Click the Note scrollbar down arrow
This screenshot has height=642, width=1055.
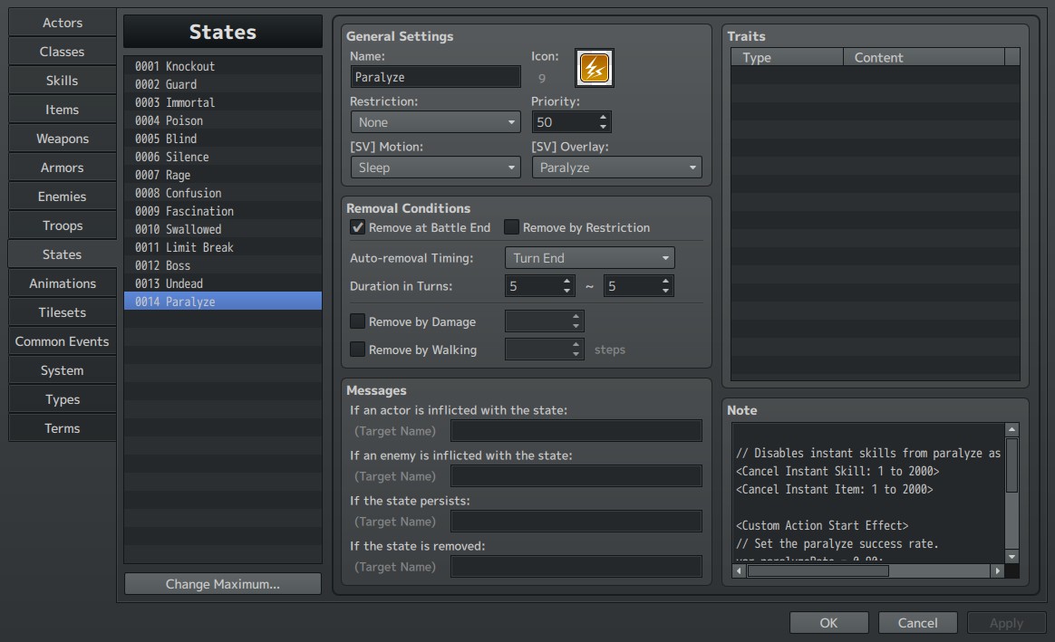pos(1011,557)
